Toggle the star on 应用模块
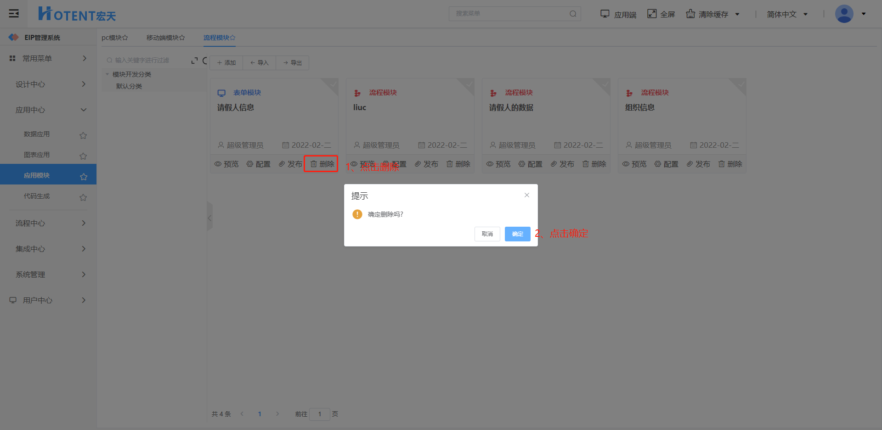Image resolution: width=882 pixels, height=430 pixels. coord(84,177)
